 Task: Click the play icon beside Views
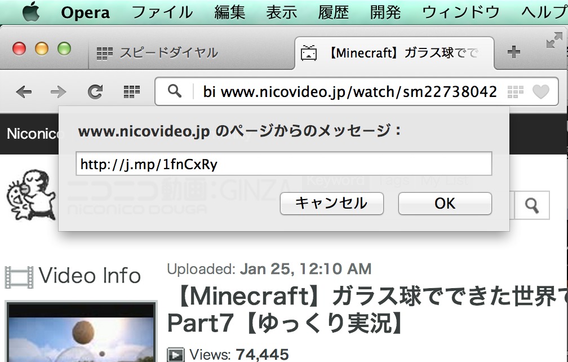(x=176, y=355)
